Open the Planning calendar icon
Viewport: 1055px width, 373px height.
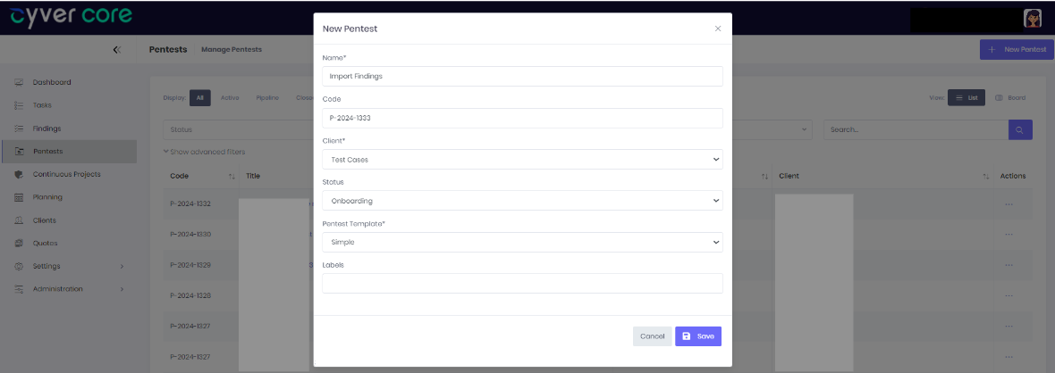[x=19, y=197]
